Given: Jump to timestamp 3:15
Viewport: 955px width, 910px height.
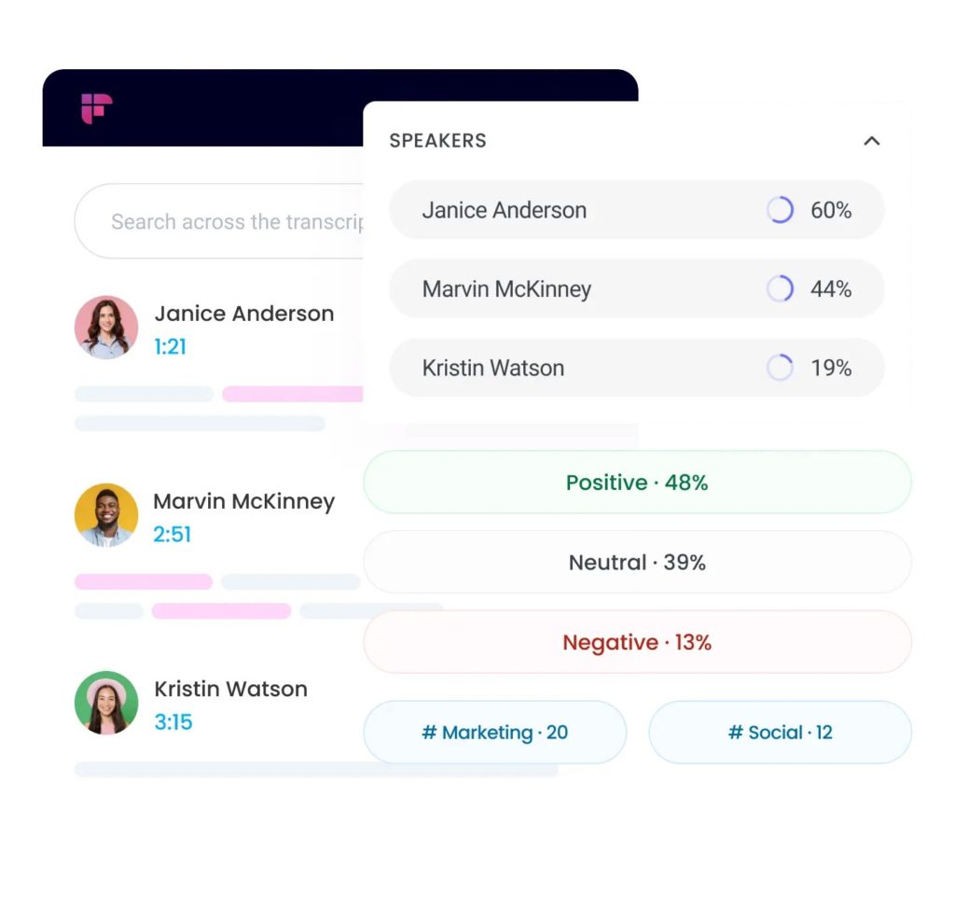Looking at the screenshot, I should point(173,722).
